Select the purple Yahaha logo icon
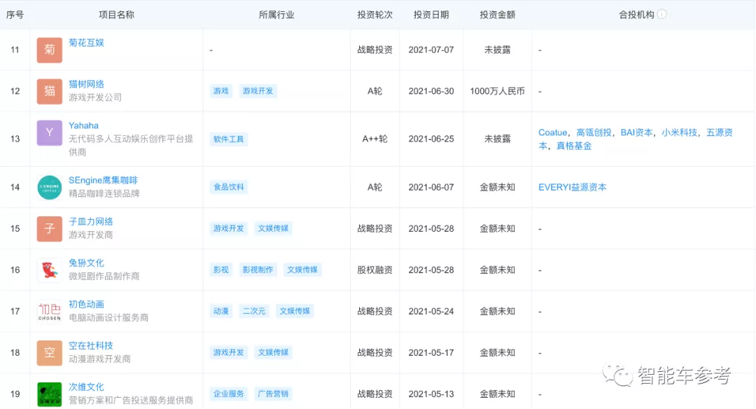 tap(48, 132)
